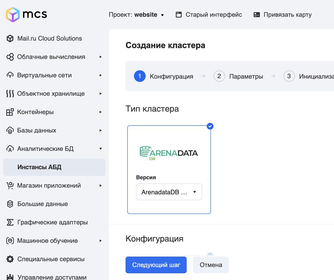This screenshot has width=334, height=280.
Task: Click the Следующий шаг button
Action: click(x=156, y=265)
